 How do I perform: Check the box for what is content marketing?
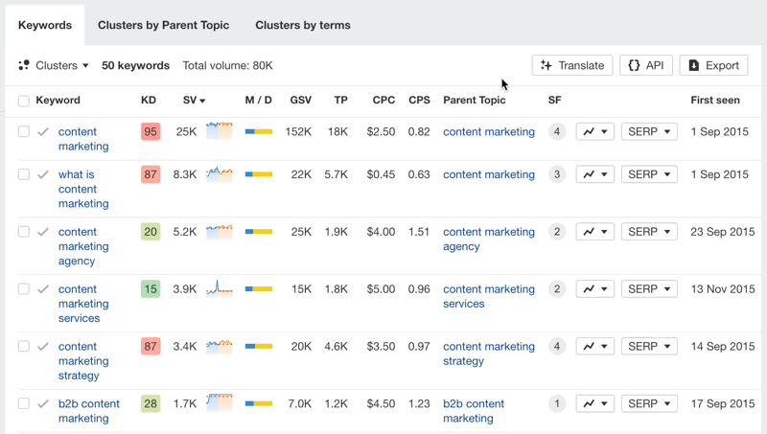pyautogui.click(x=24, y=174)
